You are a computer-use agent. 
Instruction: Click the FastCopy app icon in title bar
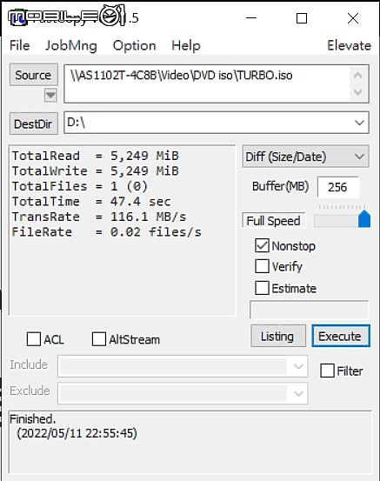17,18
